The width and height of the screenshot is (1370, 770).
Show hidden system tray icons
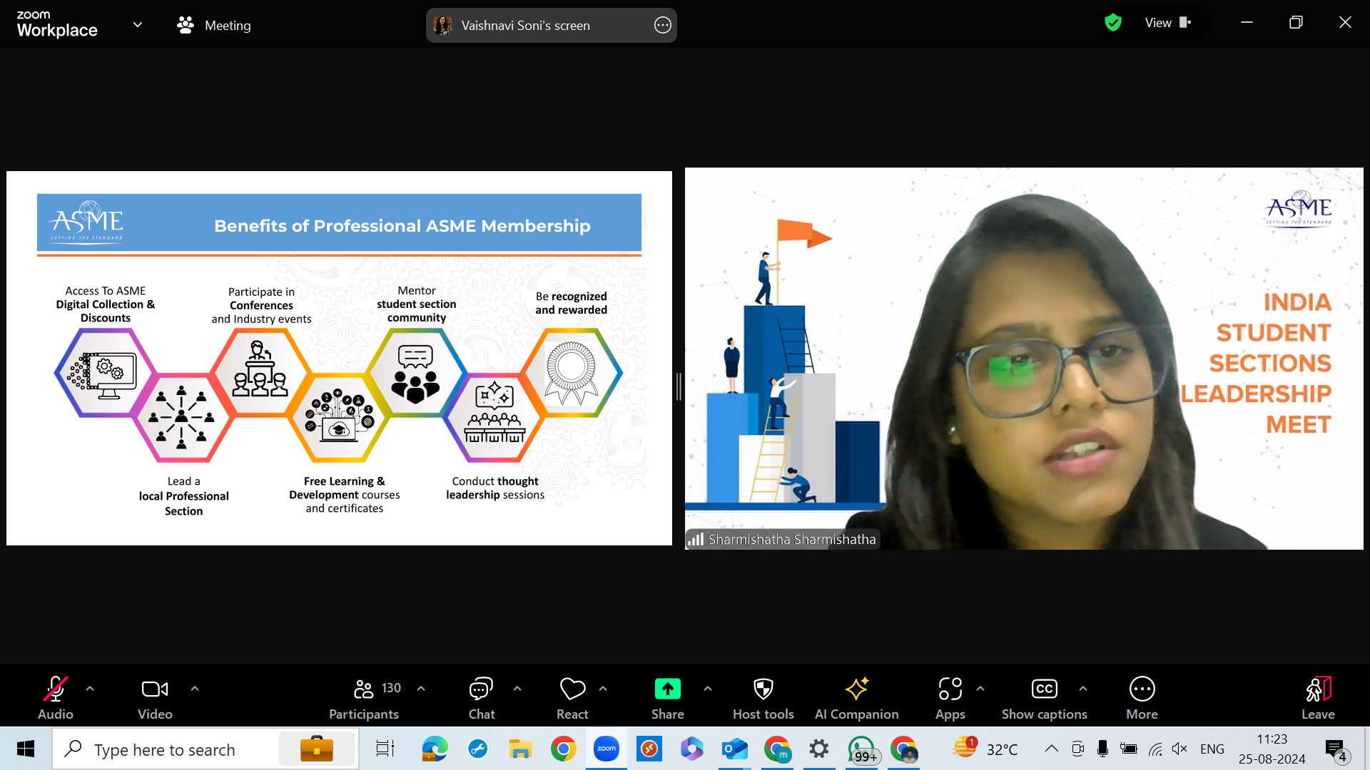click(x=1052, y=749)
